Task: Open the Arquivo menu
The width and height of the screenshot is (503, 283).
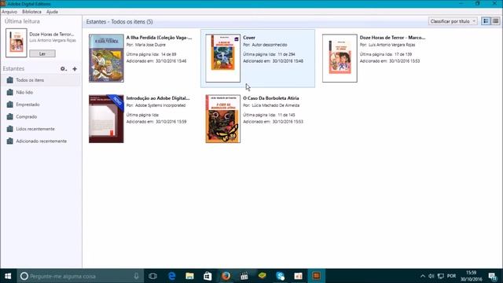Action: pos(9,12)
